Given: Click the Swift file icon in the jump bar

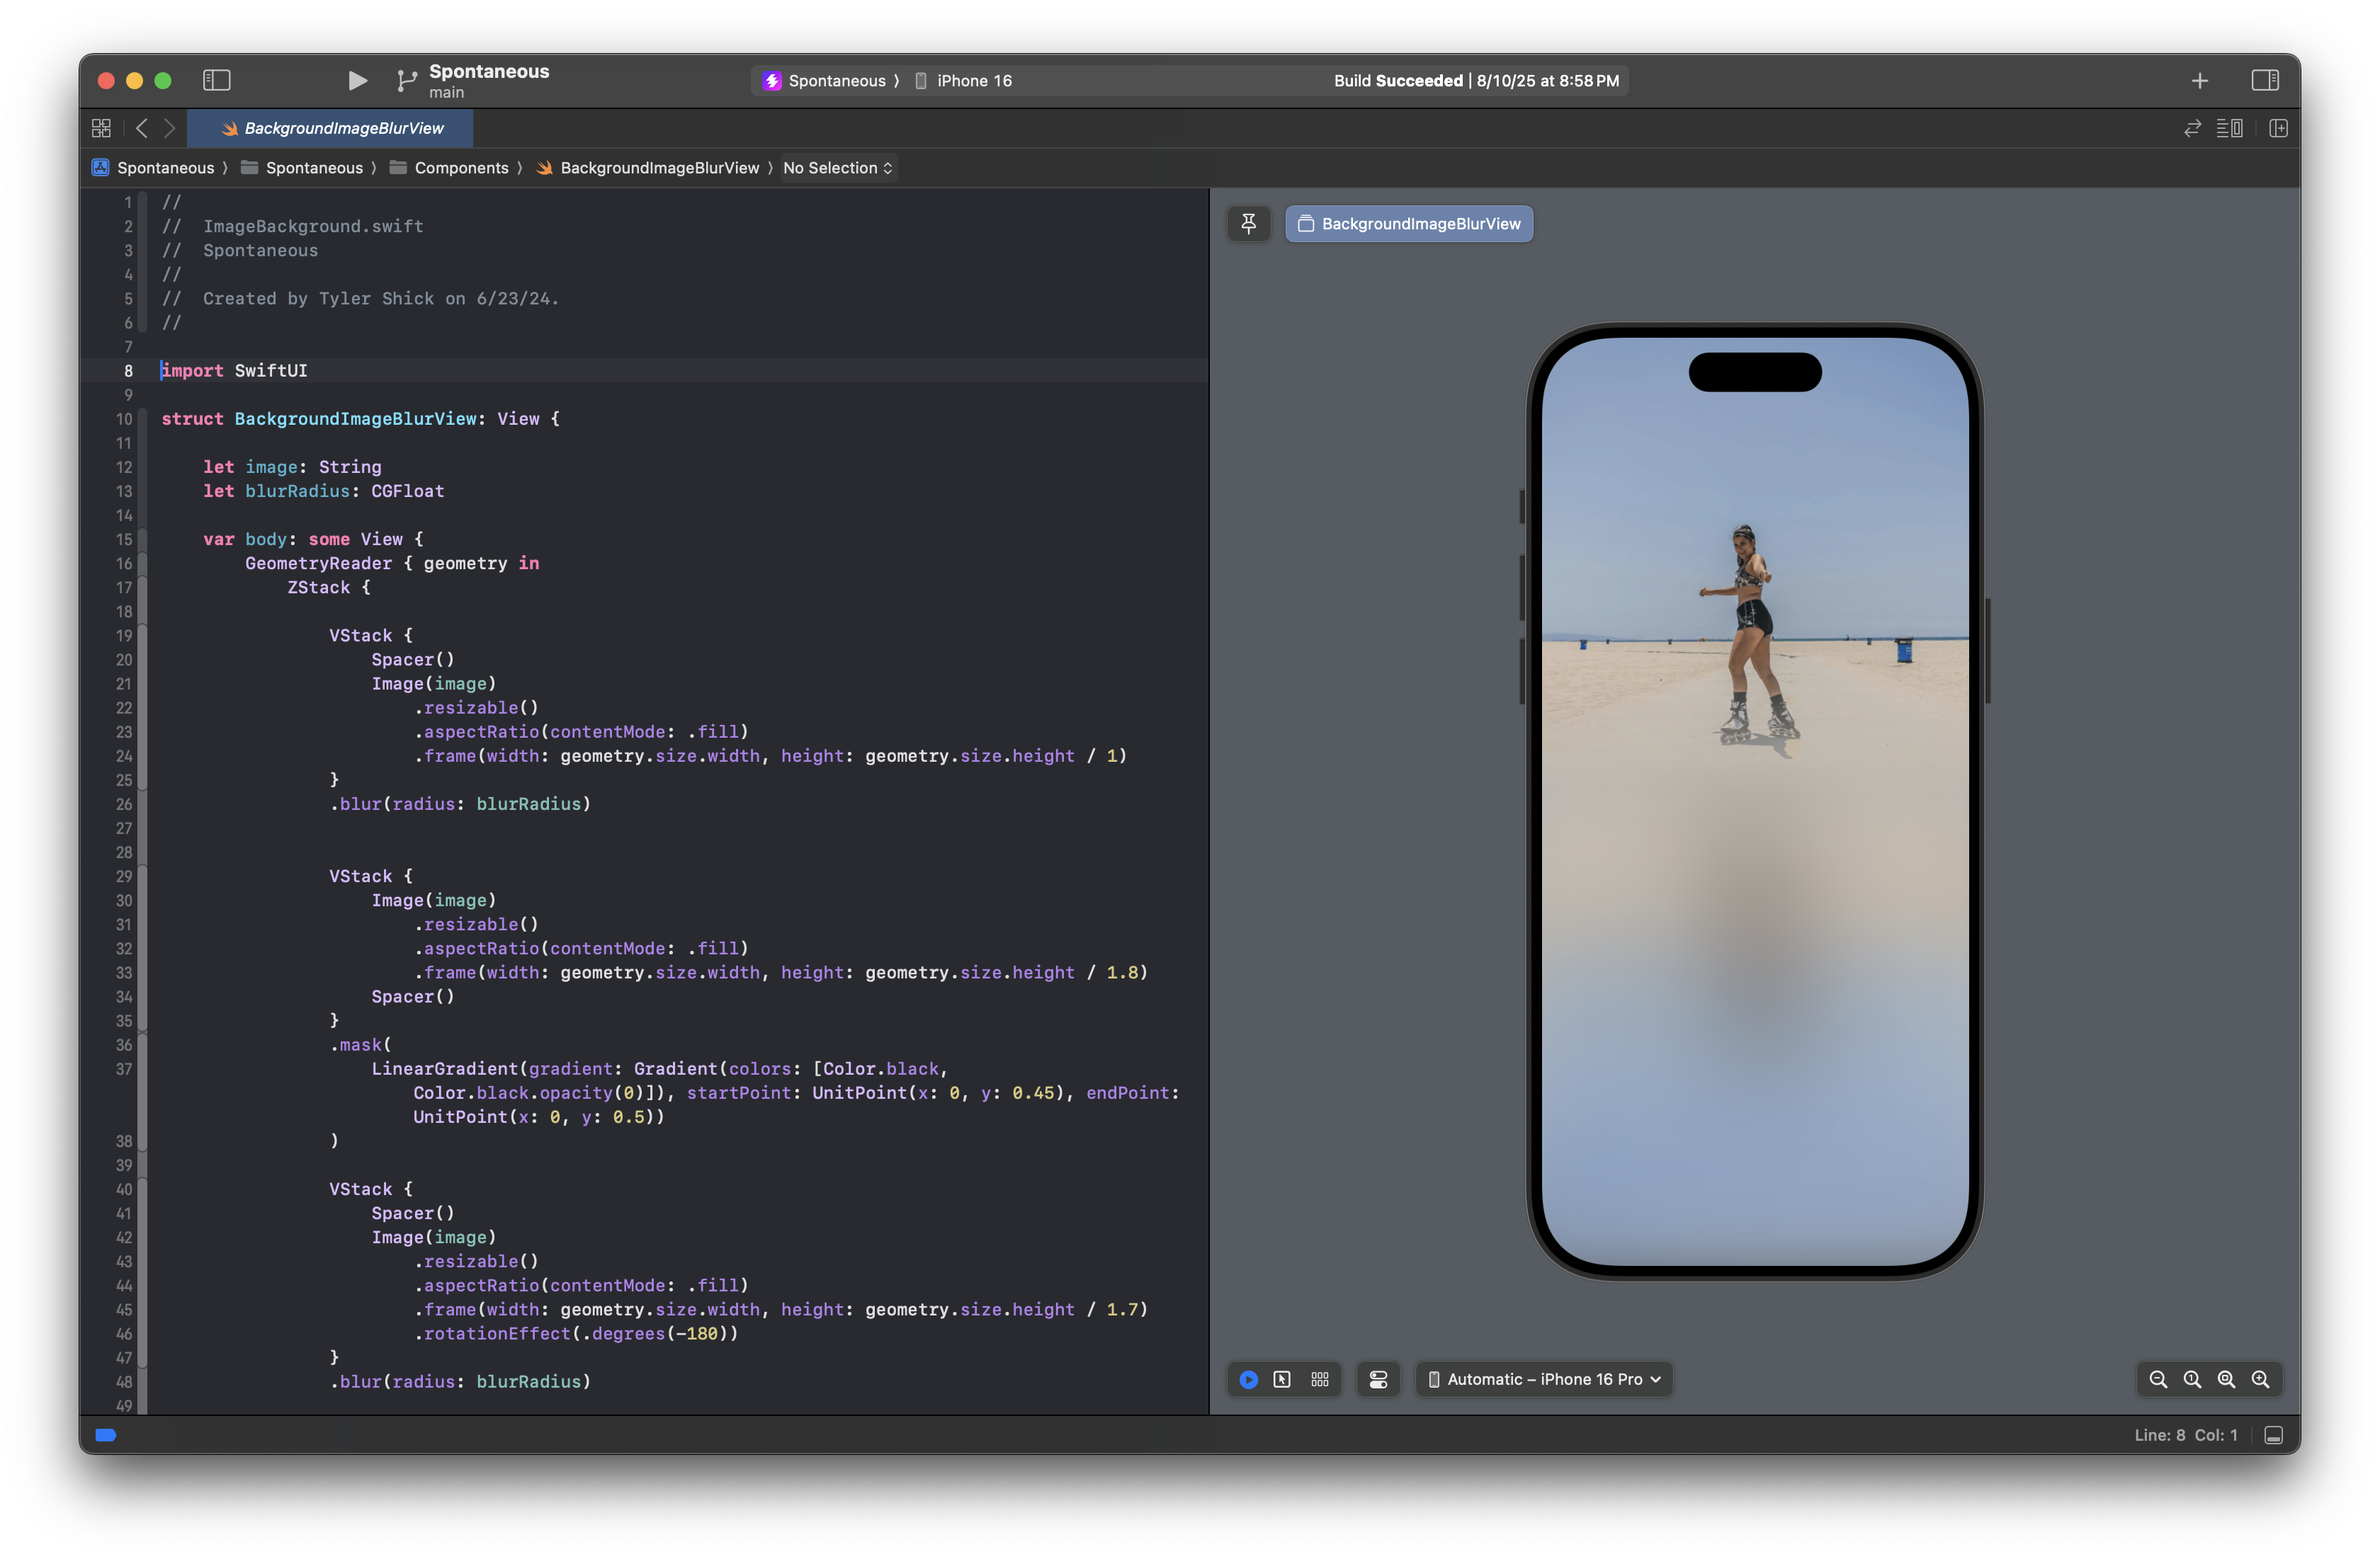Looking at the screenshot, I should tap(544, 168).
